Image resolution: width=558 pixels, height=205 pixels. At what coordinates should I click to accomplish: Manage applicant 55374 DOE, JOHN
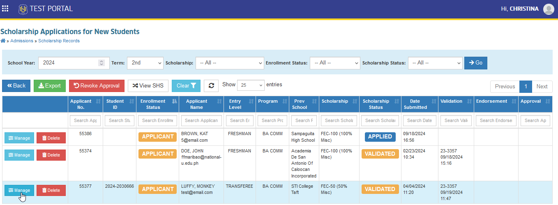(x=19, y=155)
